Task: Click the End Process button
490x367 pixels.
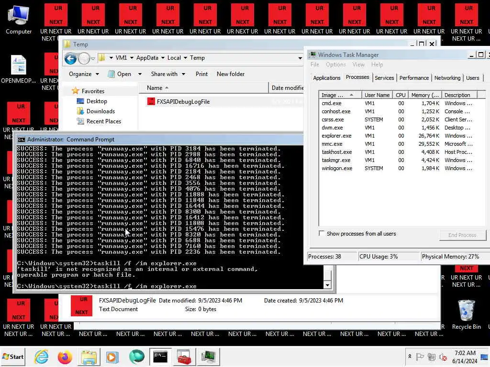Action: pos(463,235)
